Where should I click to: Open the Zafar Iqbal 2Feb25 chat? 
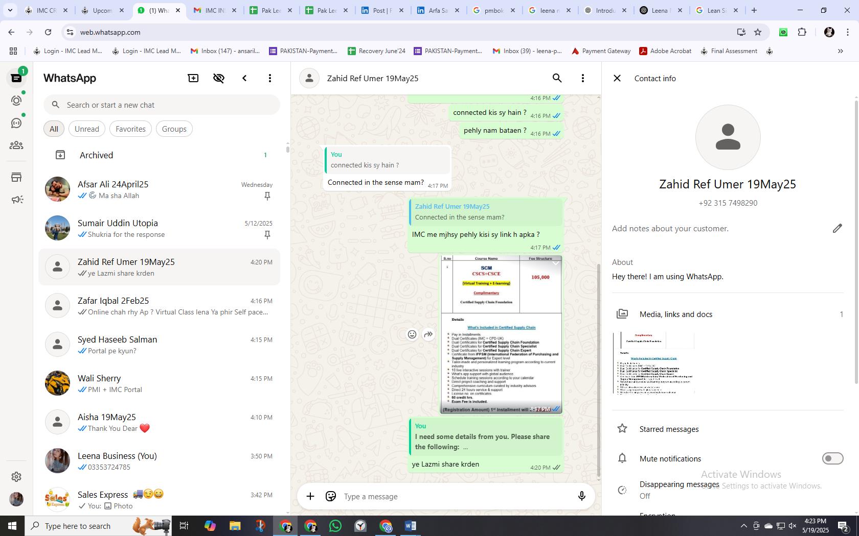pyautogui.click(x=160, y=306)
